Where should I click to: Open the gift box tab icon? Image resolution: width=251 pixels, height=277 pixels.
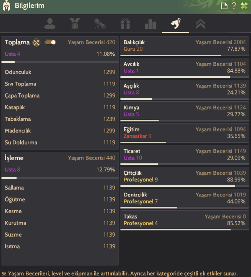coord(125,24)
